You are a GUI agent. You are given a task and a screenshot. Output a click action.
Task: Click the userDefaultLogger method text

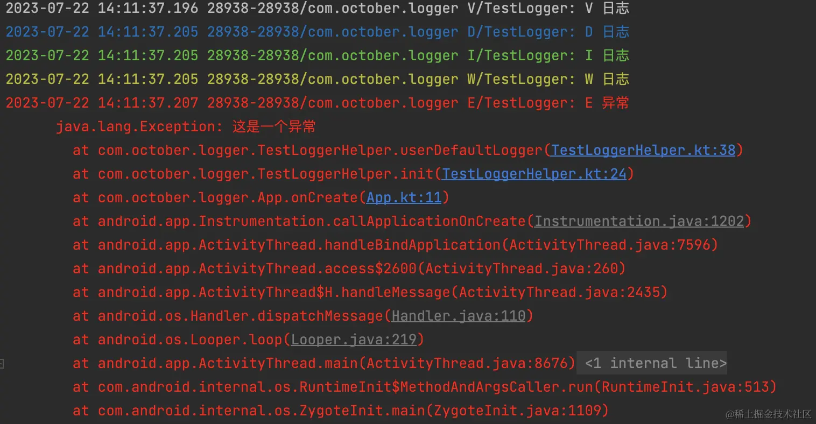coord(471,150)
